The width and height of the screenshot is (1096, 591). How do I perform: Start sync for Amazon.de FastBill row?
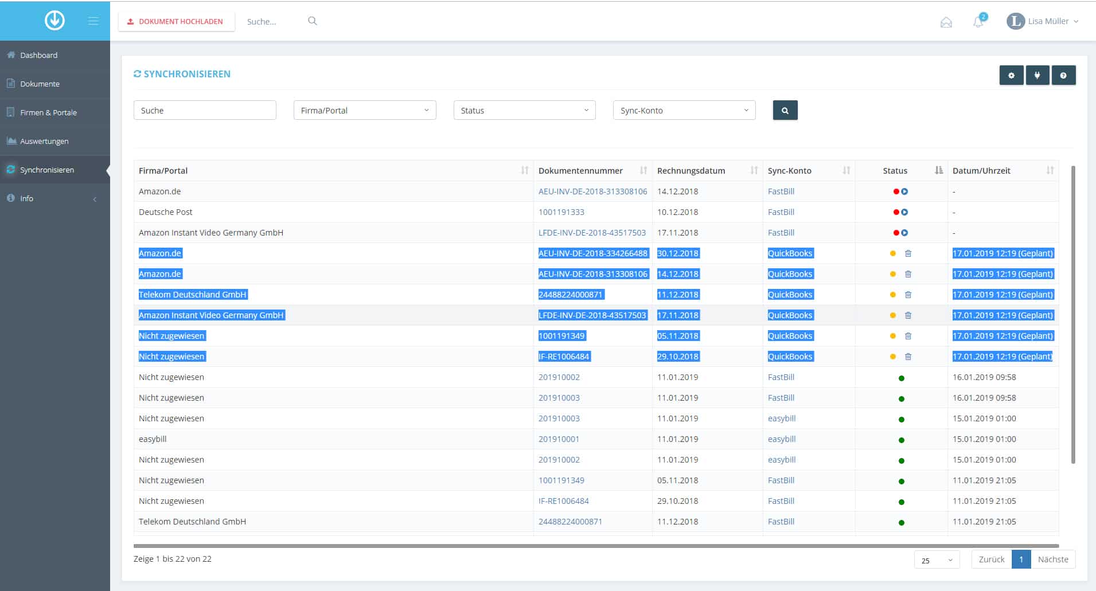(904, 191)
